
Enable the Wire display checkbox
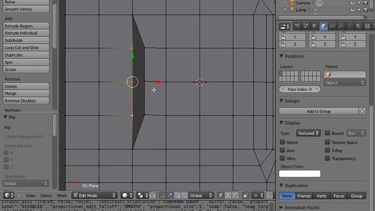(282, 158)
